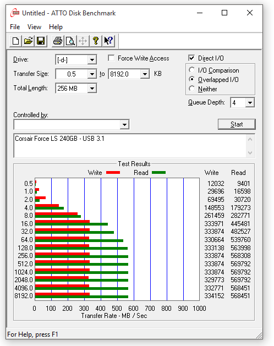Image resolution: width=274 pixels, height=346 pixels.
Task: Click the read value 9401
Action: click(244, 184)
